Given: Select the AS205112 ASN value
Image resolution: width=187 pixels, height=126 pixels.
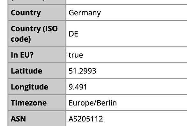Looking at the screenshot, I should 86,119.
